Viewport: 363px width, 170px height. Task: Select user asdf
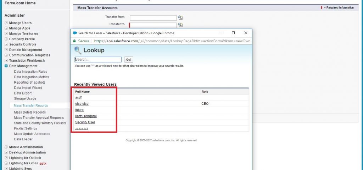point(78,98)
